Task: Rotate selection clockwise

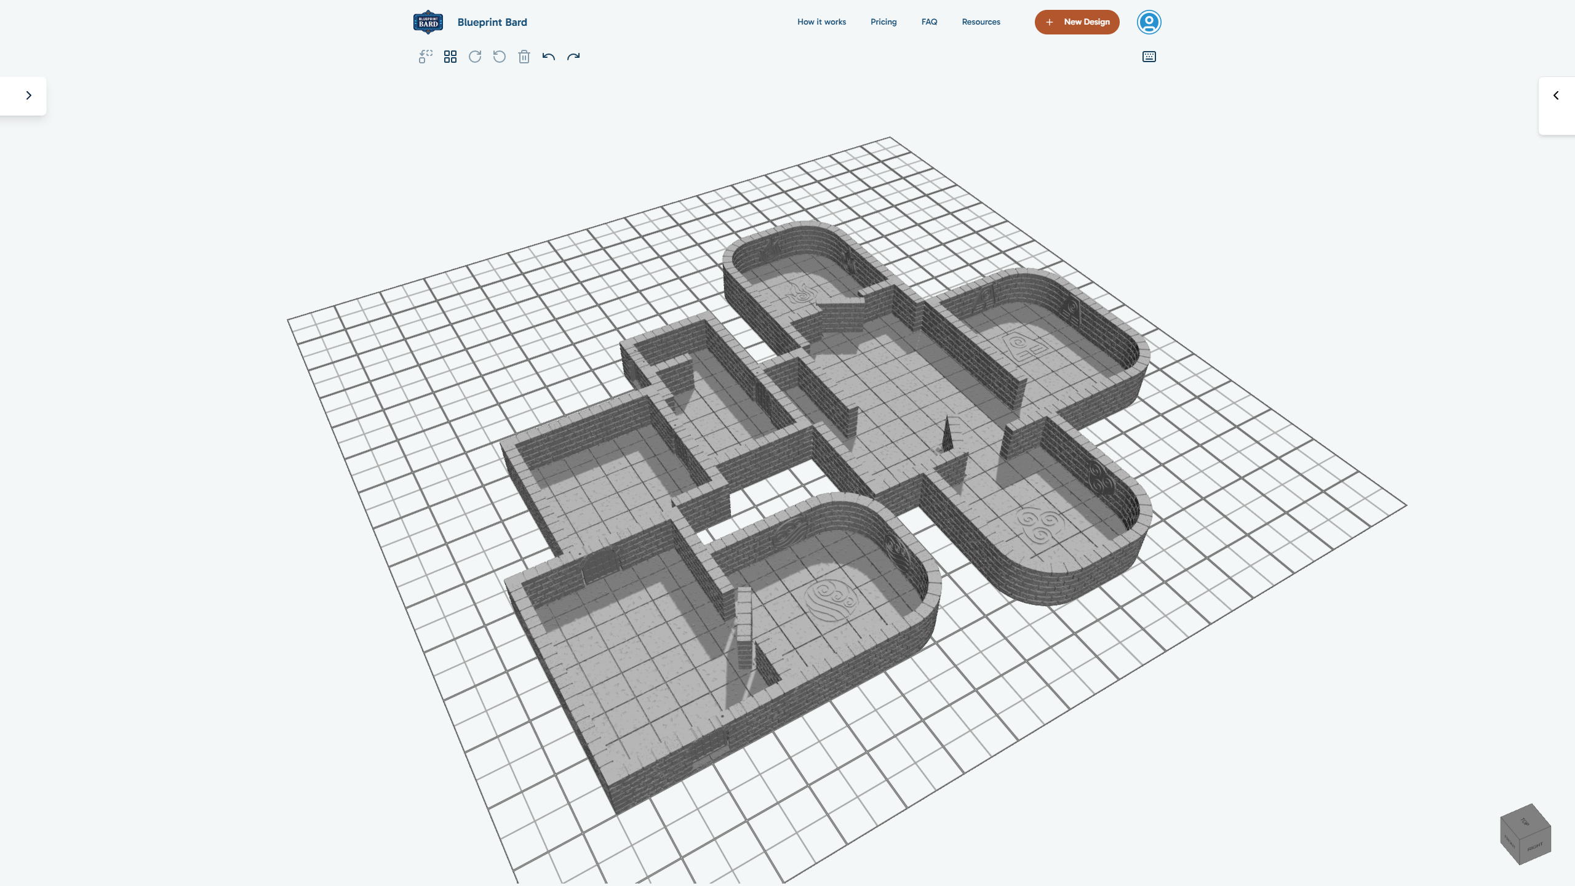Action: (475, 57)
